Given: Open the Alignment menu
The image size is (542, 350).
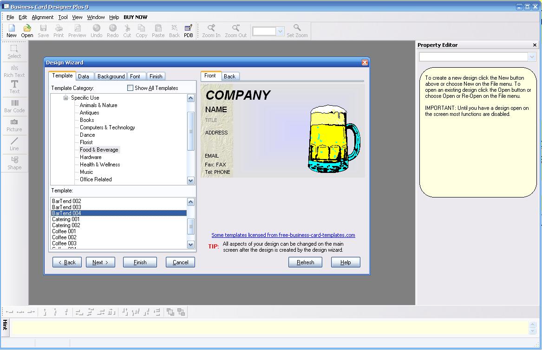Looking at the screenshot, I should pyautogui.click(x=43, y=17).
